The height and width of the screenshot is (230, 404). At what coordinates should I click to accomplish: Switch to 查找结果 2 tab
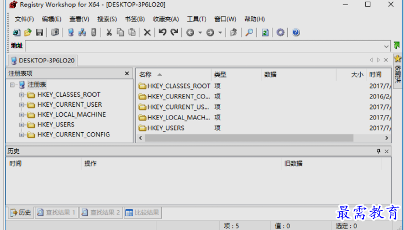point(101,212)
